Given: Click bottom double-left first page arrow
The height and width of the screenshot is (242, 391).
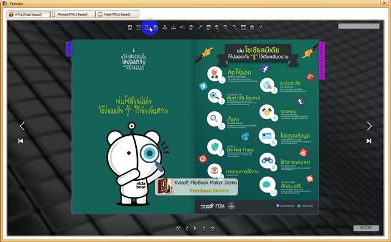Looking at the screenshot, I should click(178, 229).
